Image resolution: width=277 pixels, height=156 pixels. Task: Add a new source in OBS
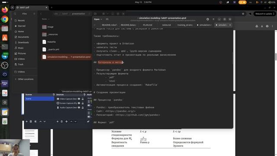(x=58, y=121)
